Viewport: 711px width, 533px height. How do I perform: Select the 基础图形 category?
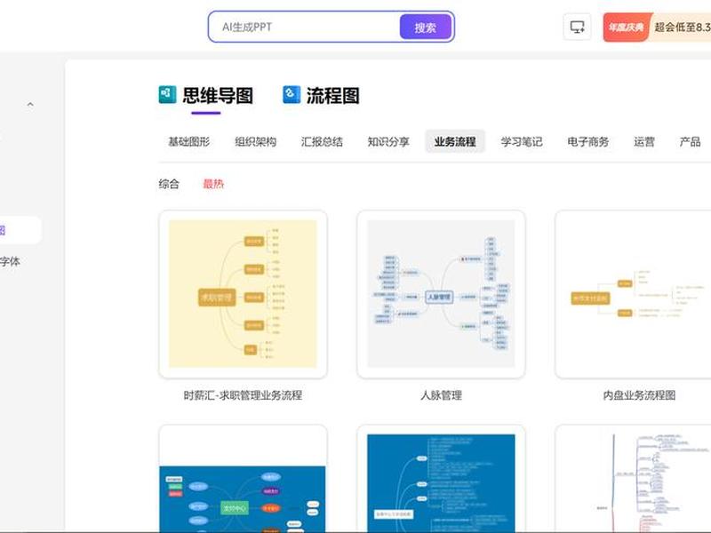(189, 142)
